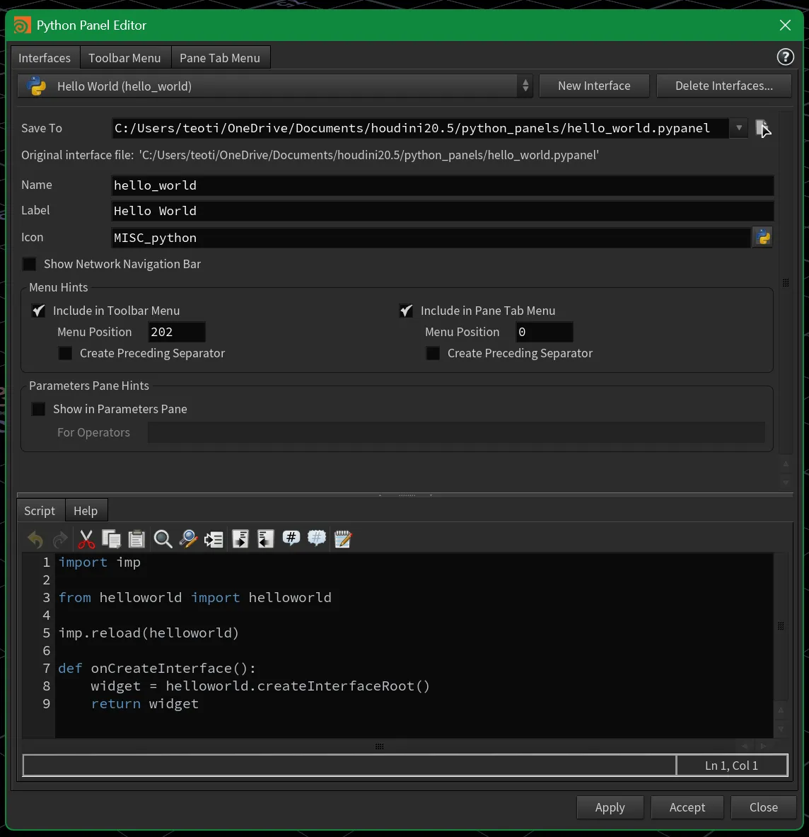Enable Show Network Navigation Bar

(29, 263)
